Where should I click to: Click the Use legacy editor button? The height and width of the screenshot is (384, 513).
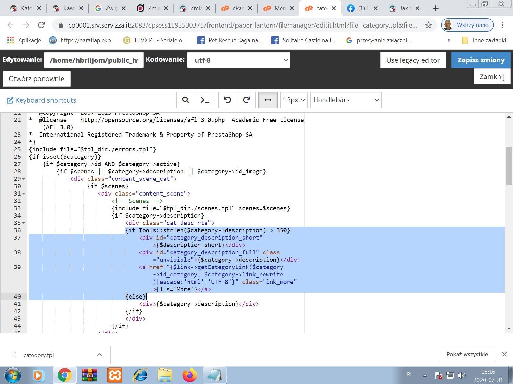(x=413, y=60)
